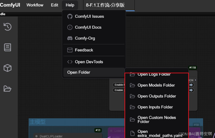Screen dimensions: 215x138
Task: Open the queue history sidebar icon
Action: 8,27
